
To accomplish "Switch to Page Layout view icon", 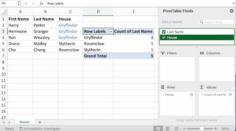I will coord(167,128).
